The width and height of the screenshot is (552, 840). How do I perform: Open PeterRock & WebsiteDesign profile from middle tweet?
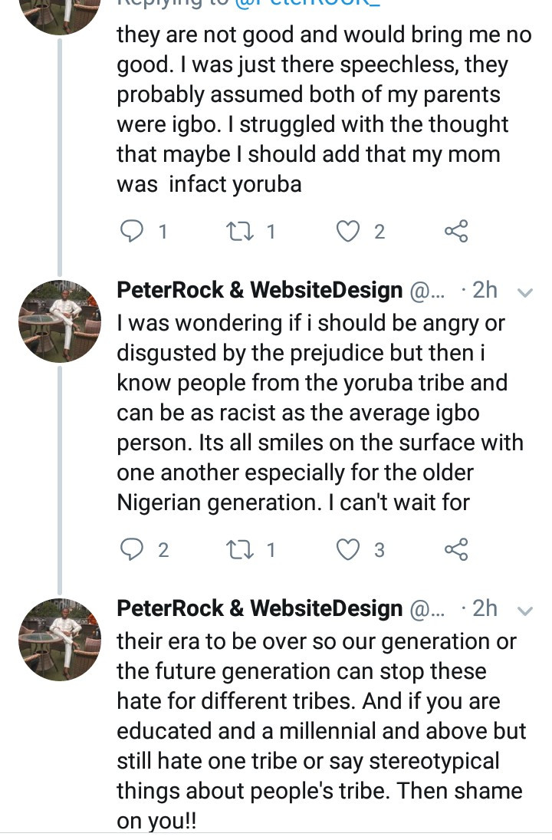point(259,290)
